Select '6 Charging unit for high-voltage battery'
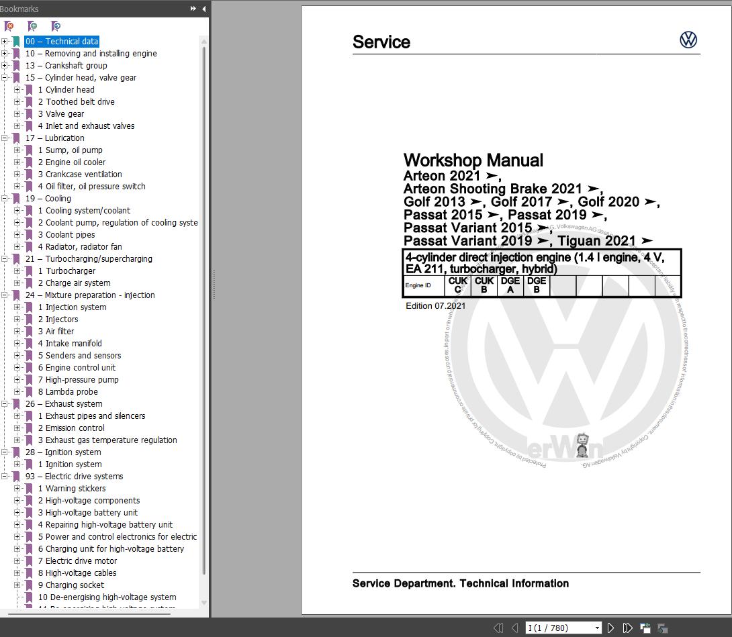732x637 pixels. 111,549
